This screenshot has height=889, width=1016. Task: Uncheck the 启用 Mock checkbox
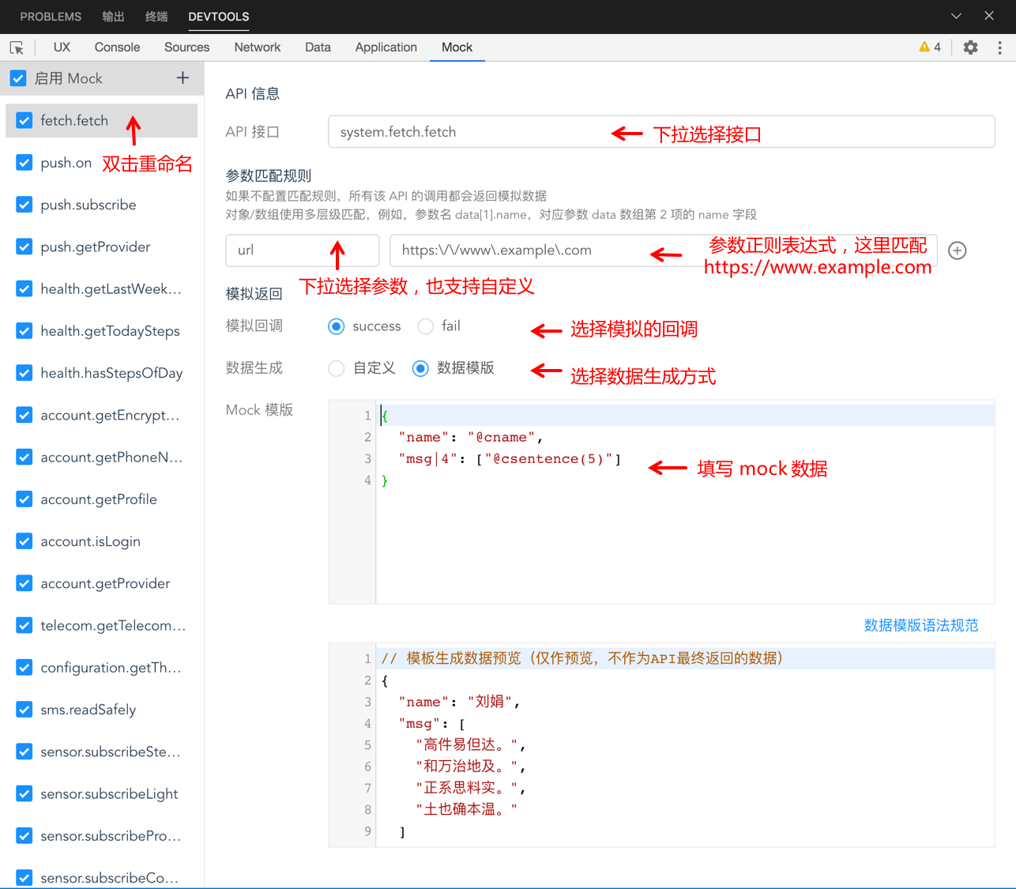17,78
